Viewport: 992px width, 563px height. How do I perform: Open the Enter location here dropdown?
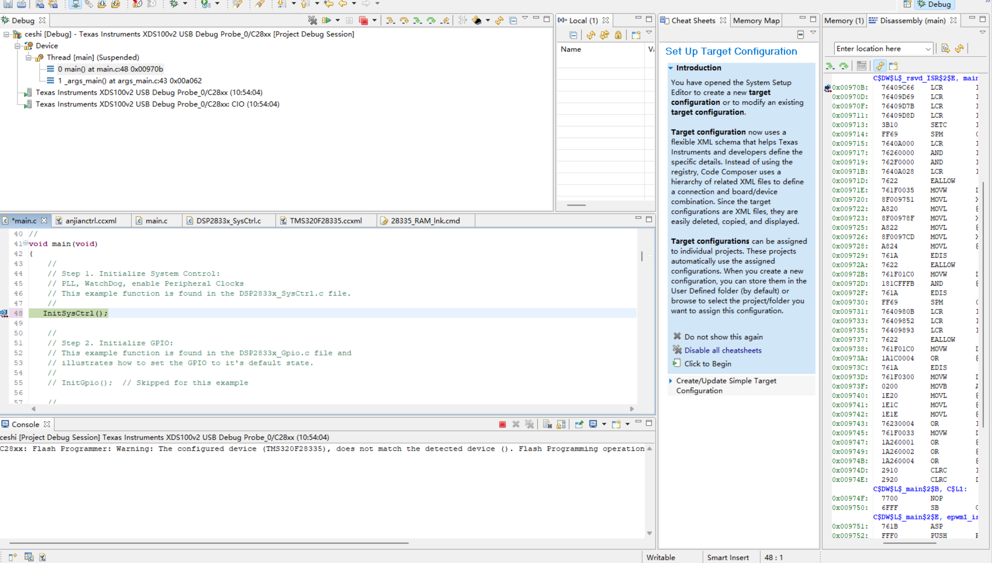click(928, 49)
